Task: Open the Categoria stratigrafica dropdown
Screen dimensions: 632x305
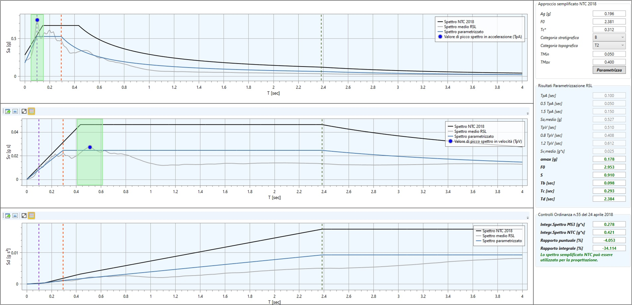Action: coord(609,38)
